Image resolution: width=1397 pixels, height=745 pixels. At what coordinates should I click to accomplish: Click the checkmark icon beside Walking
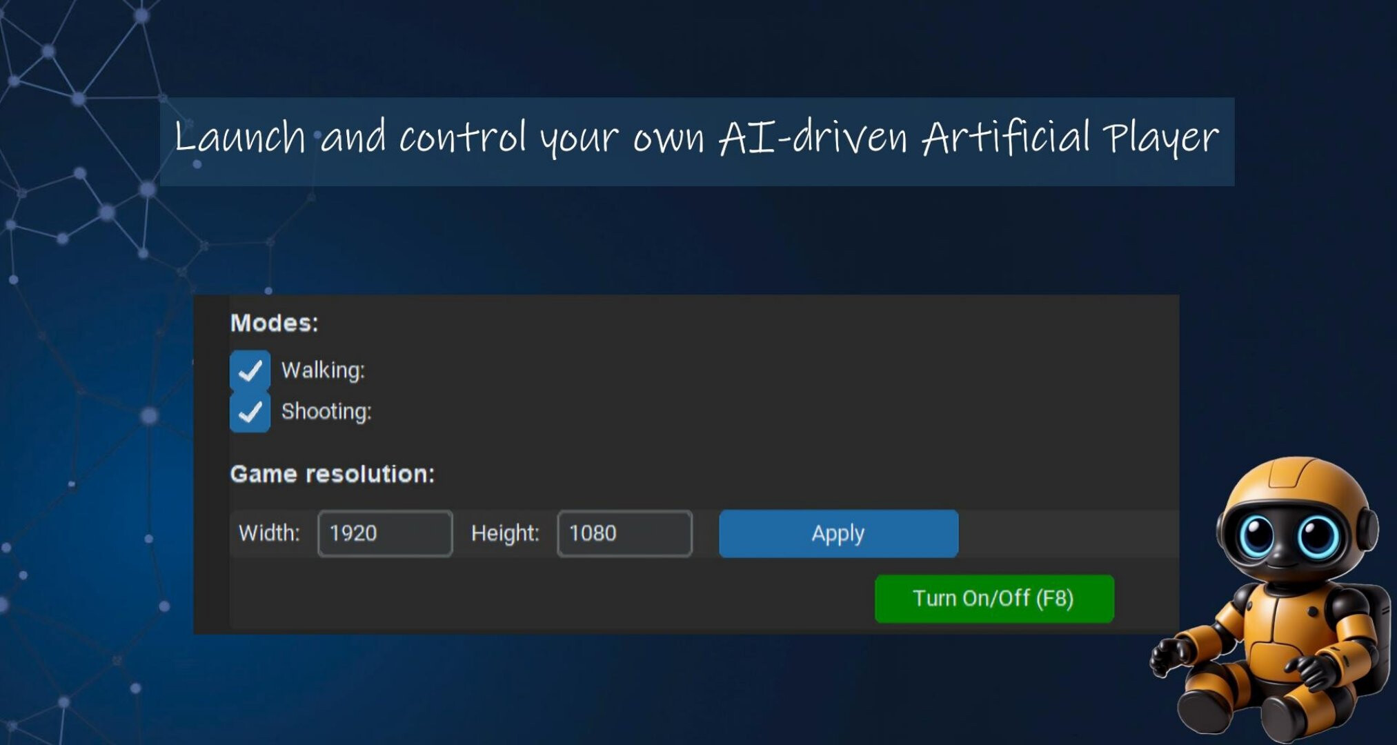pos(250,370)
